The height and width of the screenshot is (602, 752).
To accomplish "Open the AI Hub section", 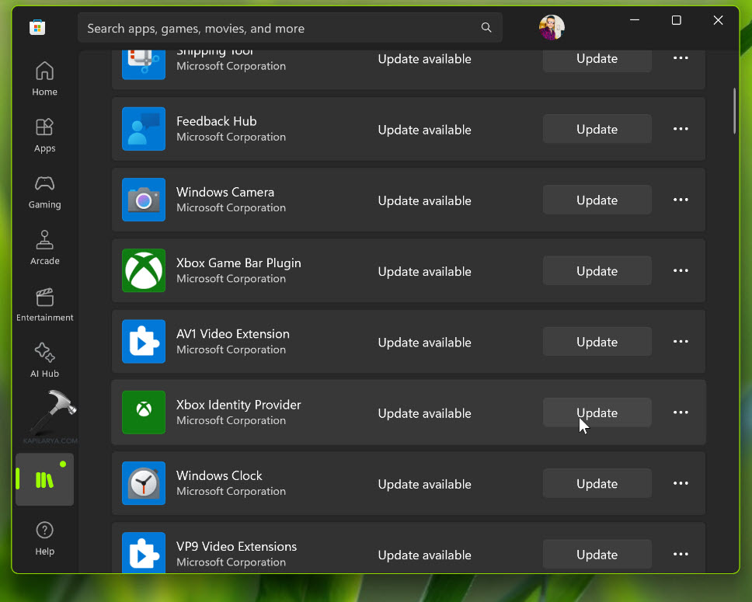I will [x=44, y=360].
